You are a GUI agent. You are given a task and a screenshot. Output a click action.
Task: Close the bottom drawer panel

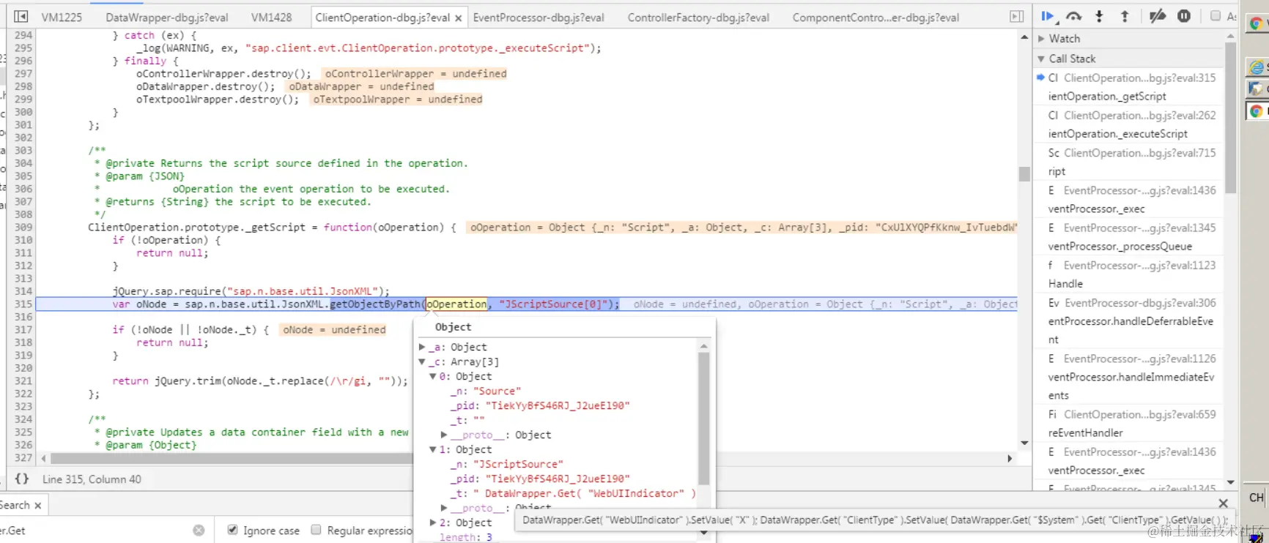pyautogui.click(x=1223, y=503)
